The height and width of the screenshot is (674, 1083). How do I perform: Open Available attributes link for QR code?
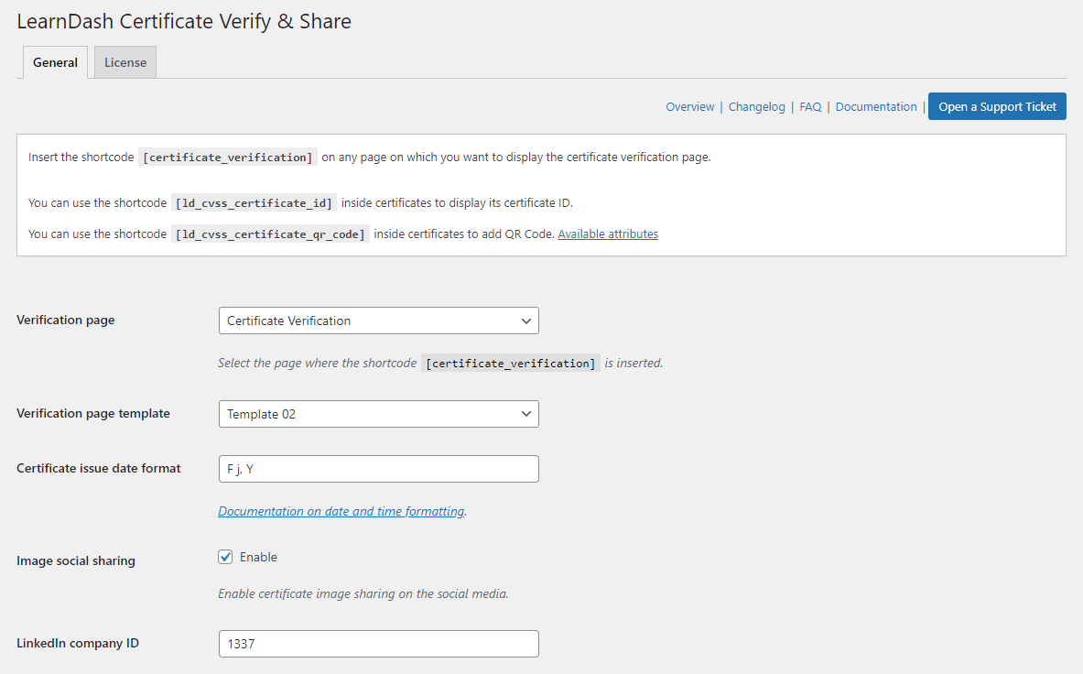click(x=608, y=234)
